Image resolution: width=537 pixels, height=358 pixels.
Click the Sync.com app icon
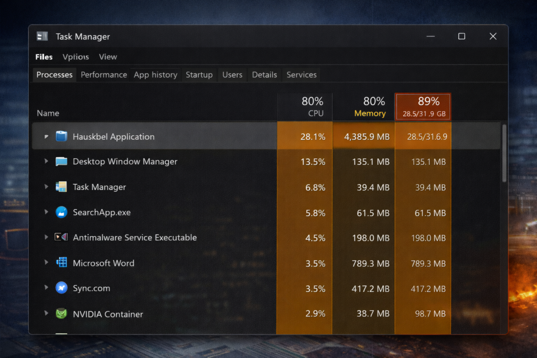[x=62, y=288]
